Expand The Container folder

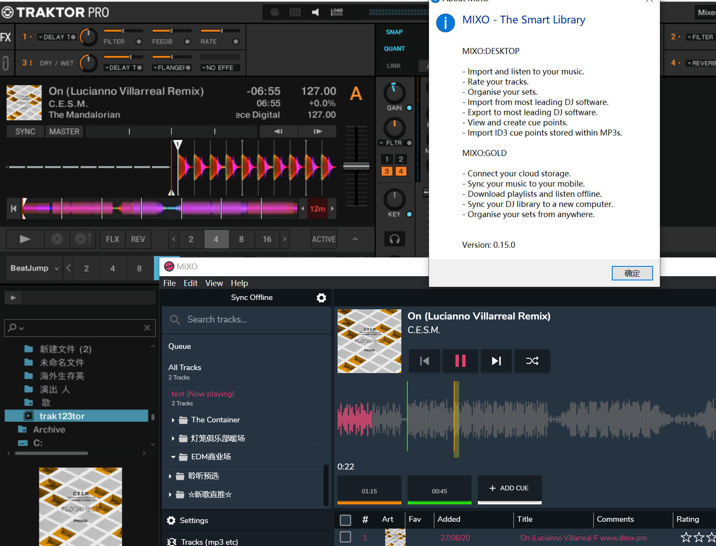pyautogui.click(x=173, y=420)
